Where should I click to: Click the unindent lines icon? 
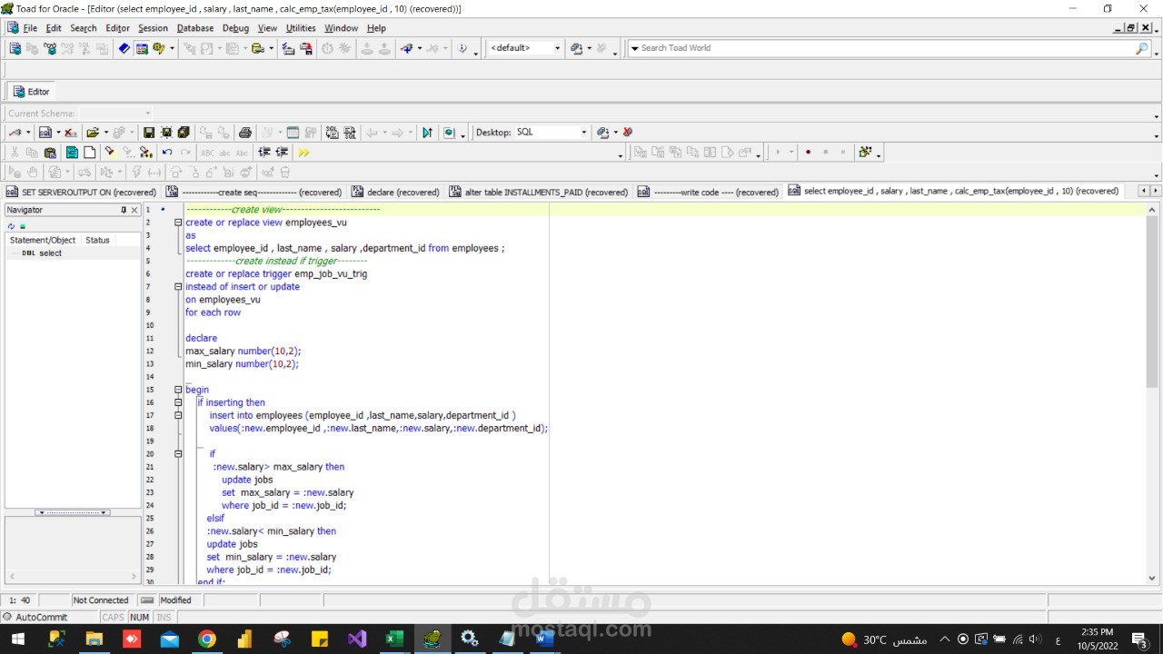point(282,153)
